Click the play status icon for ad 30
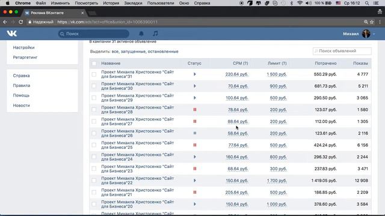This screenshot has height=216, width=385. click(195, 86)
